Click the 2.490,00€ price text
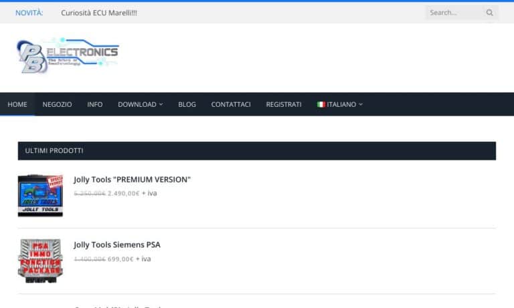Image resolution: width=514 pixels, height=308 pixels. 124,194
